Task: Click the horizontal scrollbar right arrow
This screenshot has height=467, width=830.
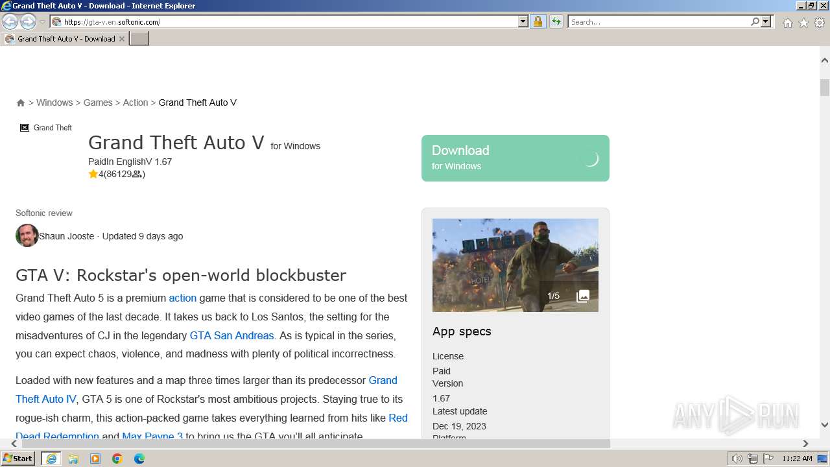Action: [805, 444]
